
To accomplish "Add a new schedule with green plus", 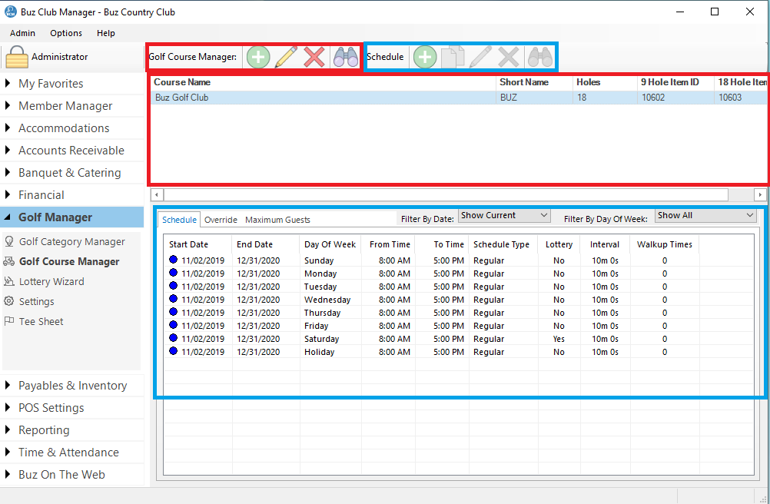I will click(x=425, y=57).
